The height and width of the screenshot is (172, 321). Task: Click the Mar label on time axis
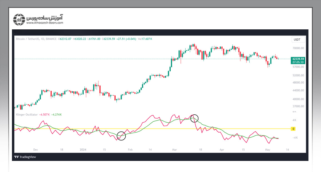coord(175,150)
